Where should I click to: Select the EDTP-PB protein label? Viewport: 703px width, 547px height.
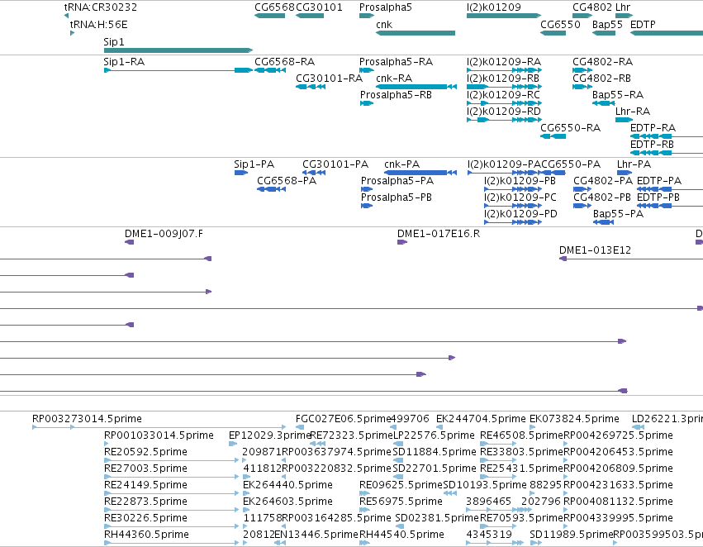[x=658, y=197]
